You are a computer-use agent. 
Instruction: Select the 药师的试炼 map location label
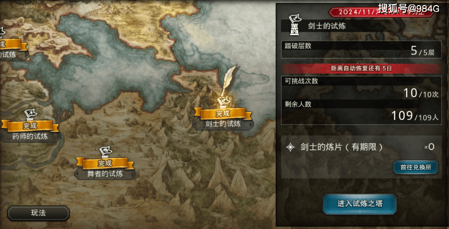[x=30, y=137]
